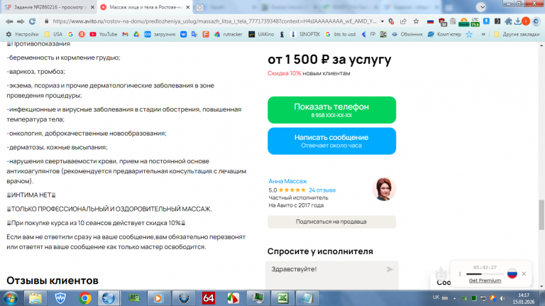Open the '24 отзыва' reviews link

pyautogui.click(x=322, y=190)
